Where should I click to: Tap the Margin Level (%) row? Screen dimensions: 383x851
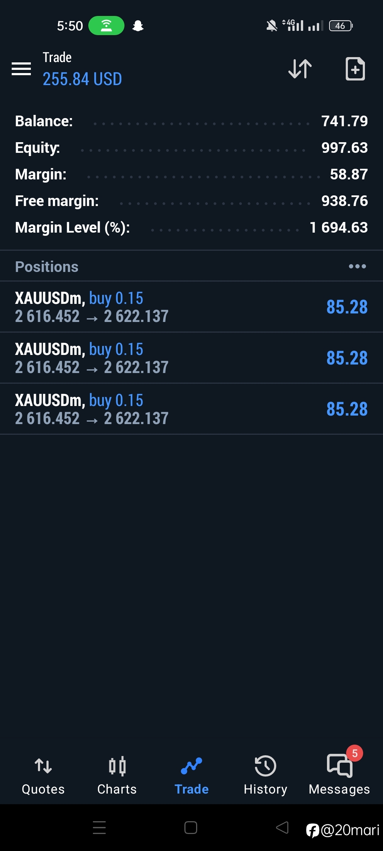pyautogui.click(x=191, y=228)
